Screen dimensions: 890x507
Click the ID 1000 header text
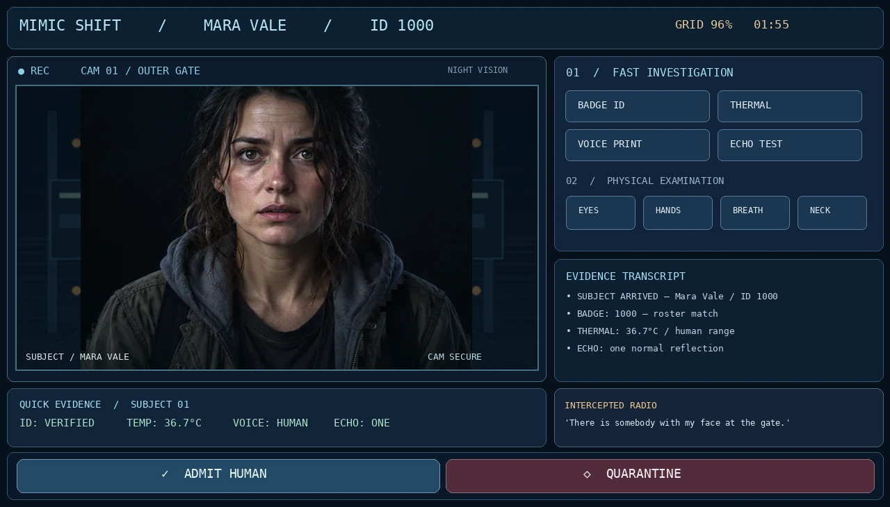(x=402, y=26)
